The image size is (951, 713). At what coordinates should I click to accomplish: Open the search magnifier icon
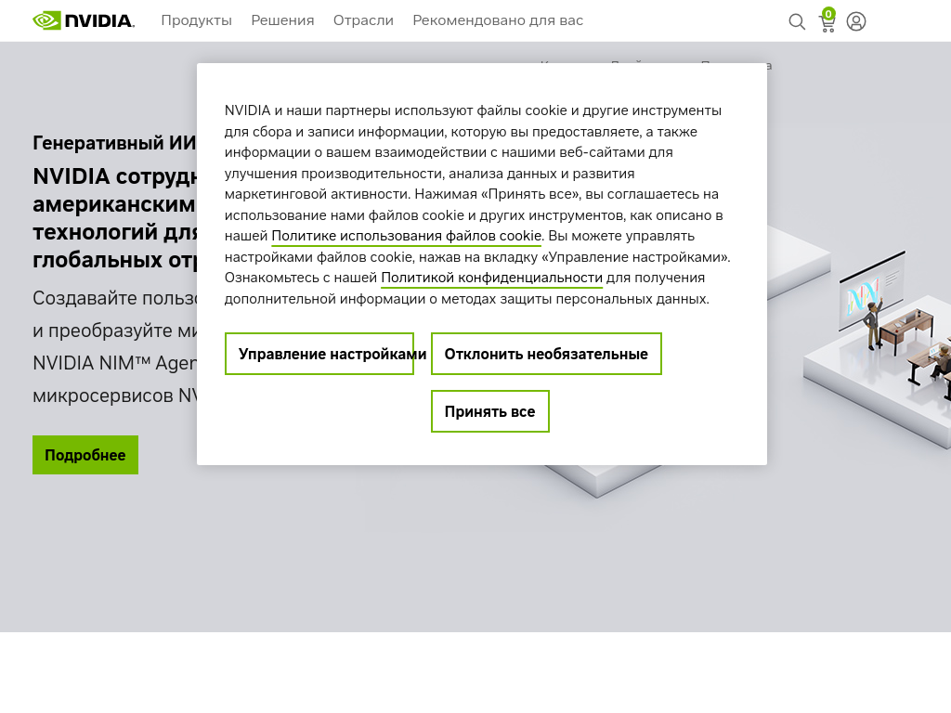[x=796, y=22]
